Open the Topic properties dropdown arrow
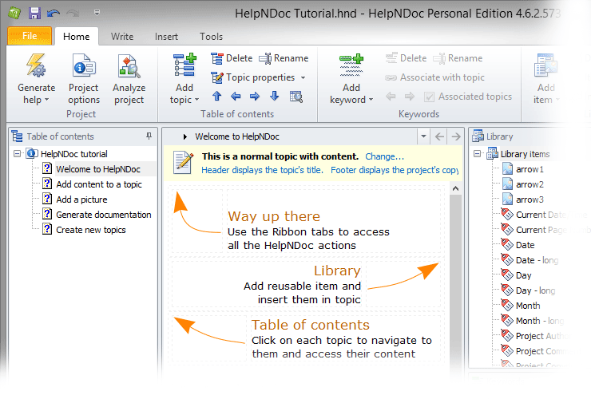The height and width of the screenshot is (399, 591). pyautogui.click(x=303, y=78)
